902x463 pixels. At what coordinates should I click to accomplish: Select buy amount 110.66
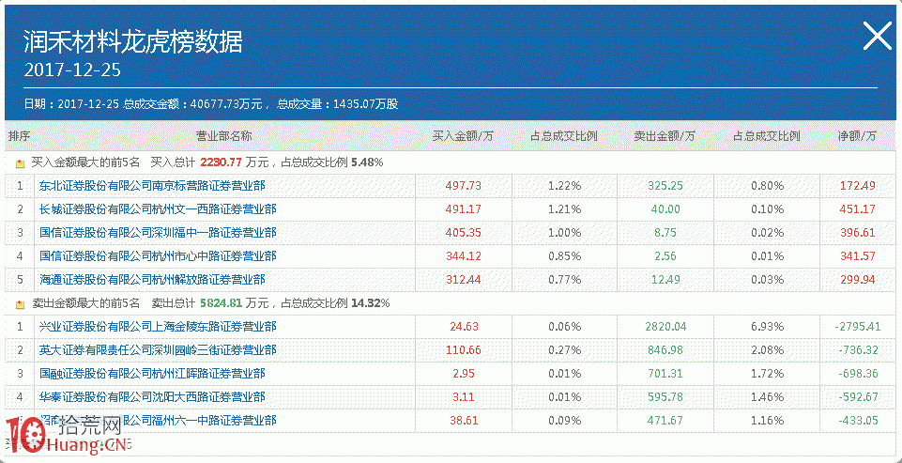pos(463,350)
